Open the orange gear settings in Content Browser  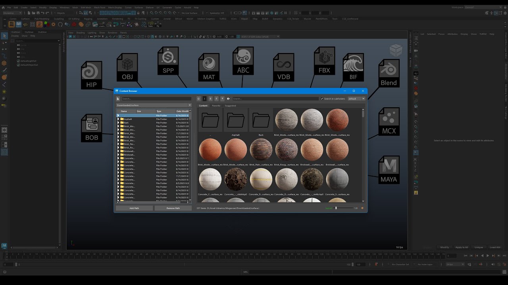(x=362, y=208)
